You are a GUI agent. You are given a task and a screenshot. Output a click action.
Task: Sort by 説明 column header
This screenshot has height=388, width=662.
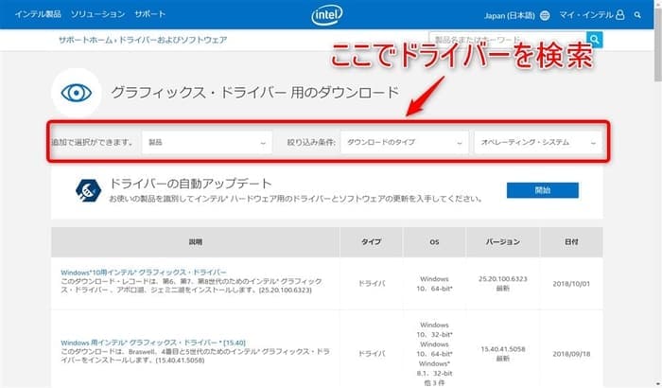[195, 242]
